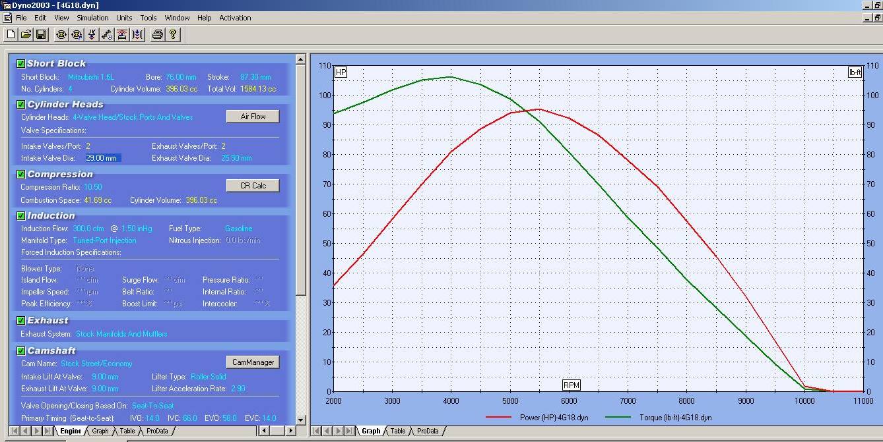Uncheck the Cylinder Heads category checkbox

[20, 105]
